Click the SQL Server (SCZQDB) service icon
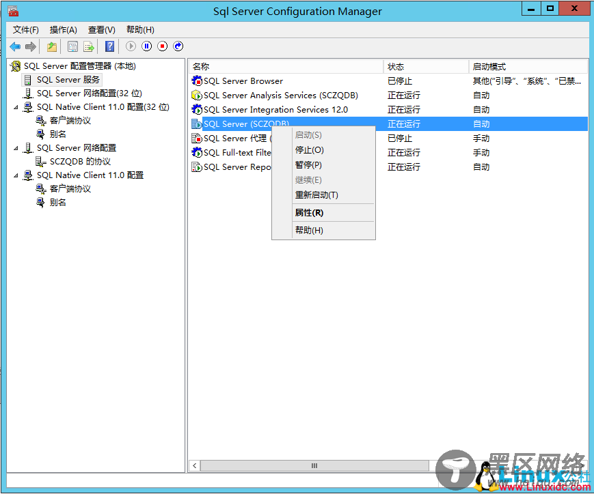 point(197,123)
